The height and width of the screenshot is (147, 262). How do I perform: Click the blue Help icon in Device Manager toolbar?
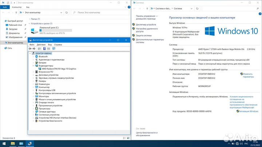click(x=44, y=48)
